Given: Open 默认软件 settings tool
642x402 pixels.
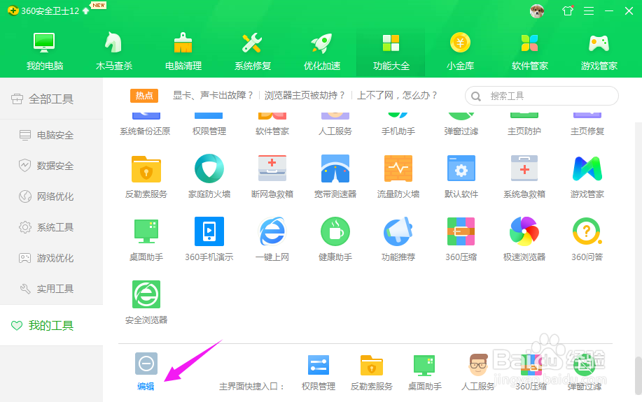Looking at the screenshot, I should pos(461,177).
